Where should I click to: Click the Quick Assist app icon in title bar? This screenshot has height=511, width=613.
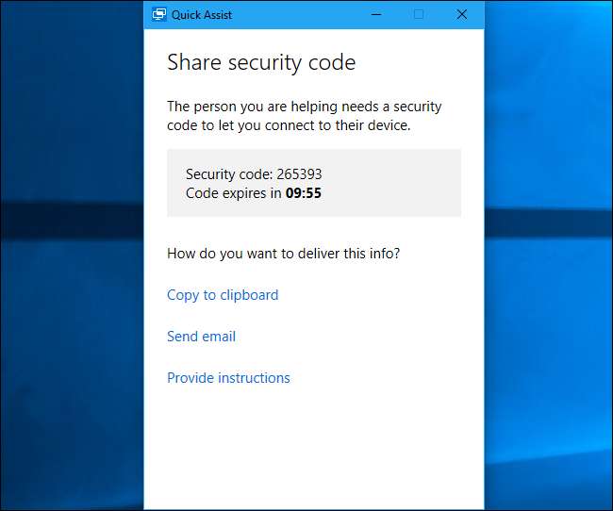point(159,15)
